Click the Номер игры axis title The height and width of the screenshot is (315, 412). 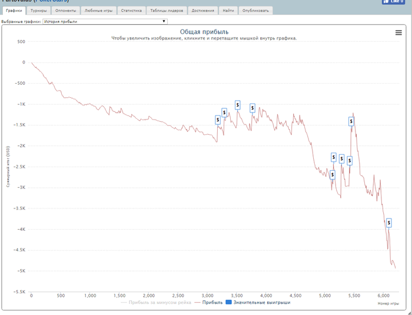point(388,304)
